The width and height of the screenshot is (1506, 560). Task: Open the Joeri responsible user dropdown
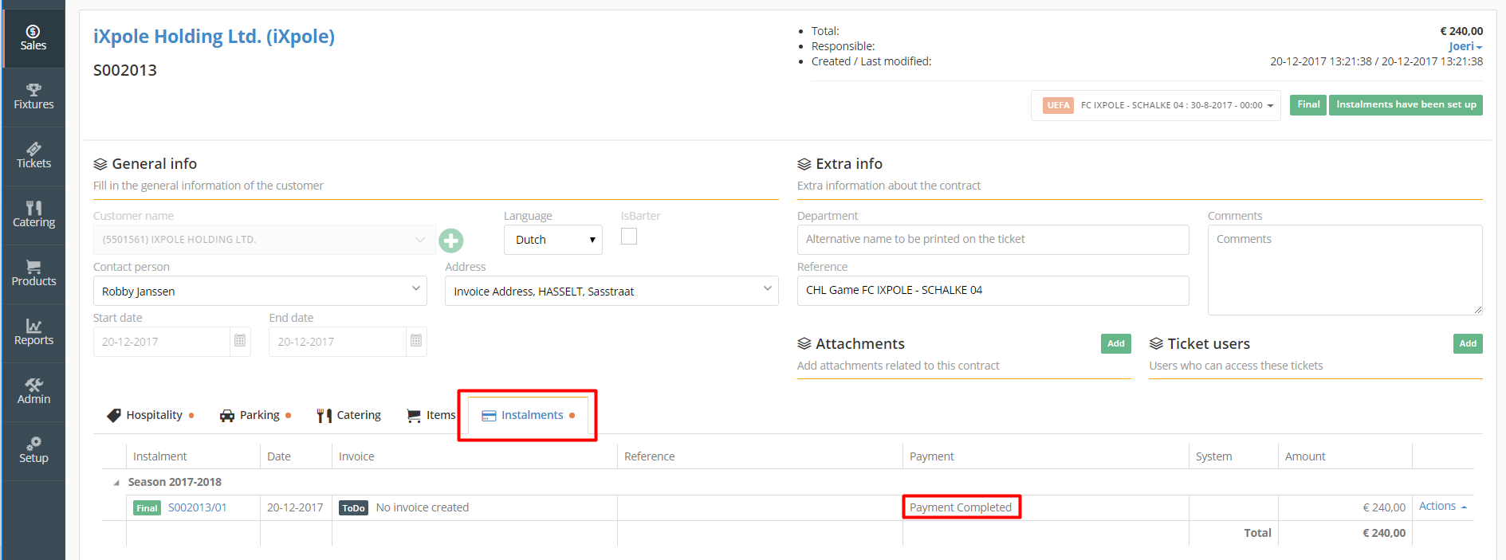(1465, 46)
